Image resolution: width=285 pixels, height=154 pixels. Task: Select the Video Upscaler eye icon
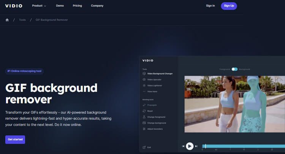point(144,79)
